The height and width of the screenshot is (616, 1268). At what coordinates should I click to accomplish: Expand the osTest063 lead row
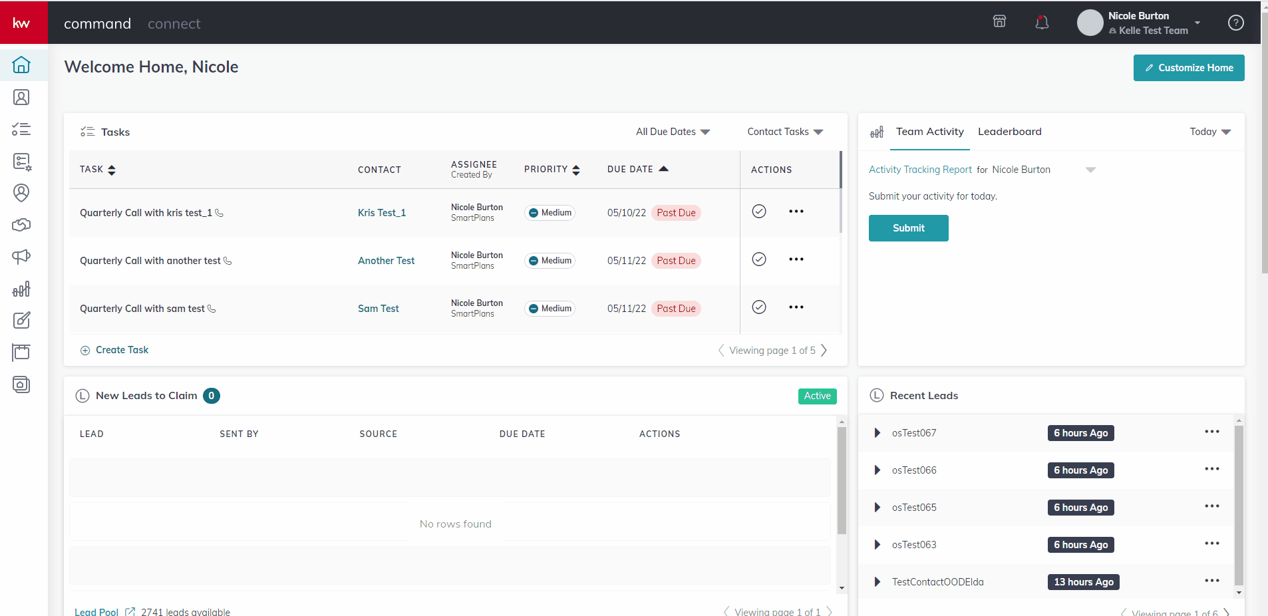point(877,545)
